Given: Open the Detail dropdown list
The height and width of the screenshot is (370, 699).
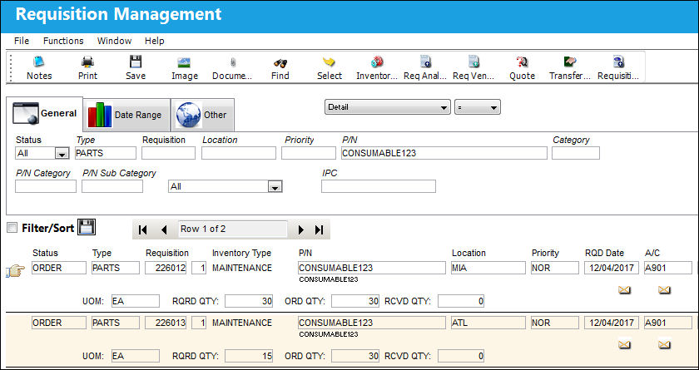Looking at the screenshot, I should 387,107.
